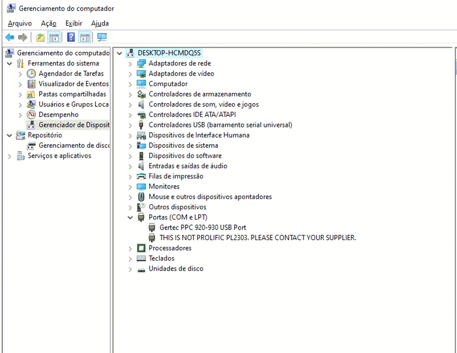
Task: Select the DESKTOP-HCMDQ5S root node
Action: click(x=170, y=53)
